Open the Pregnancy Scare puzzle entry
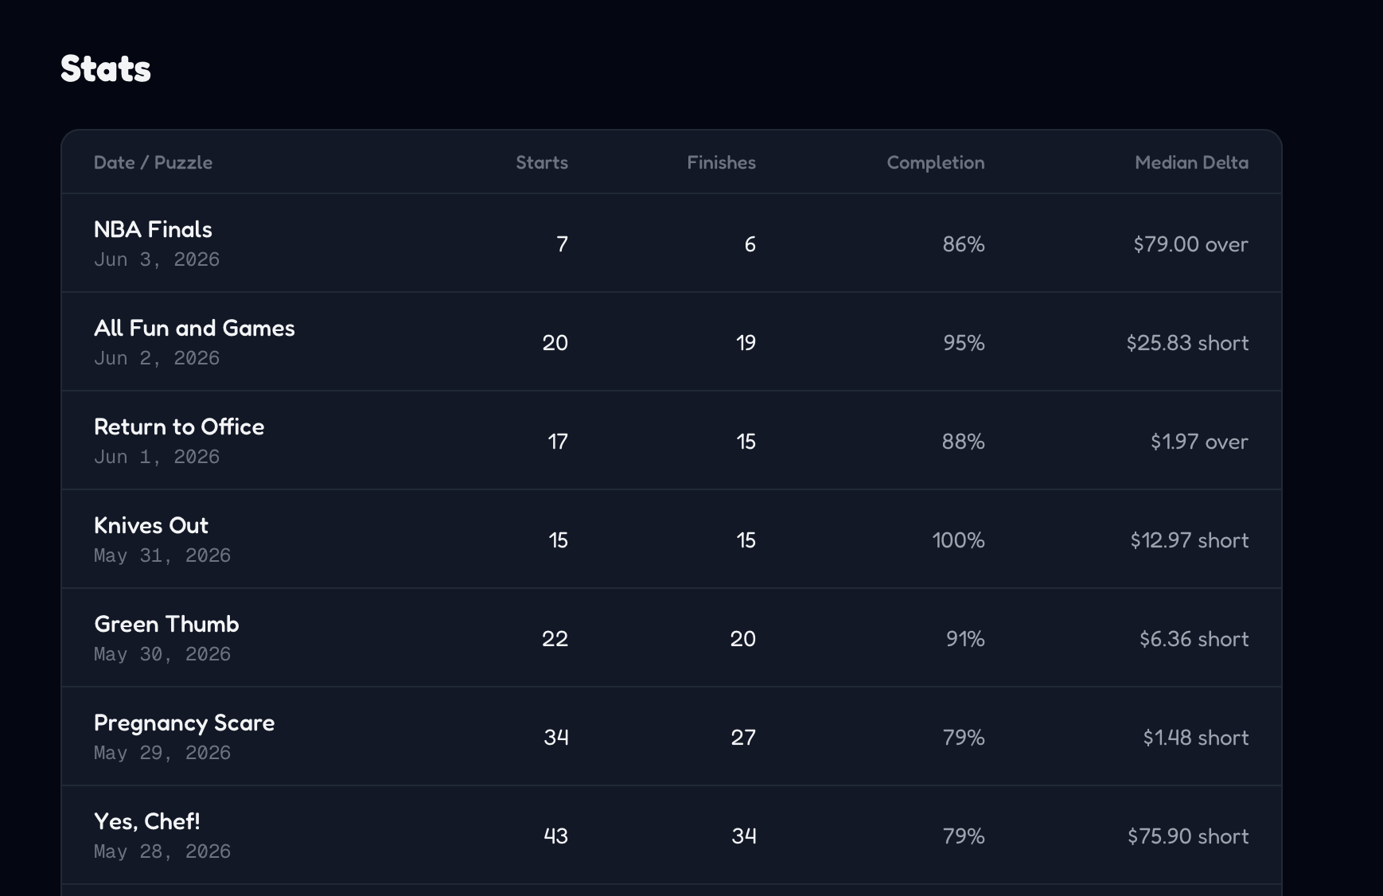This screenshot has height=896, width=1383. (672, 737)
